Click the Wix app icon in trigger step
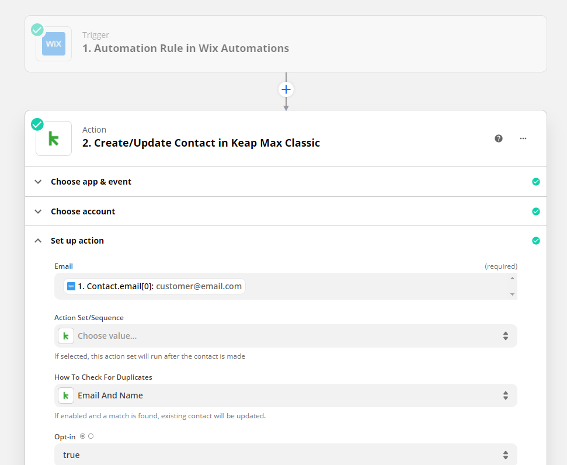This screenshot has width=567, height=465. click(x=54, y=44)
